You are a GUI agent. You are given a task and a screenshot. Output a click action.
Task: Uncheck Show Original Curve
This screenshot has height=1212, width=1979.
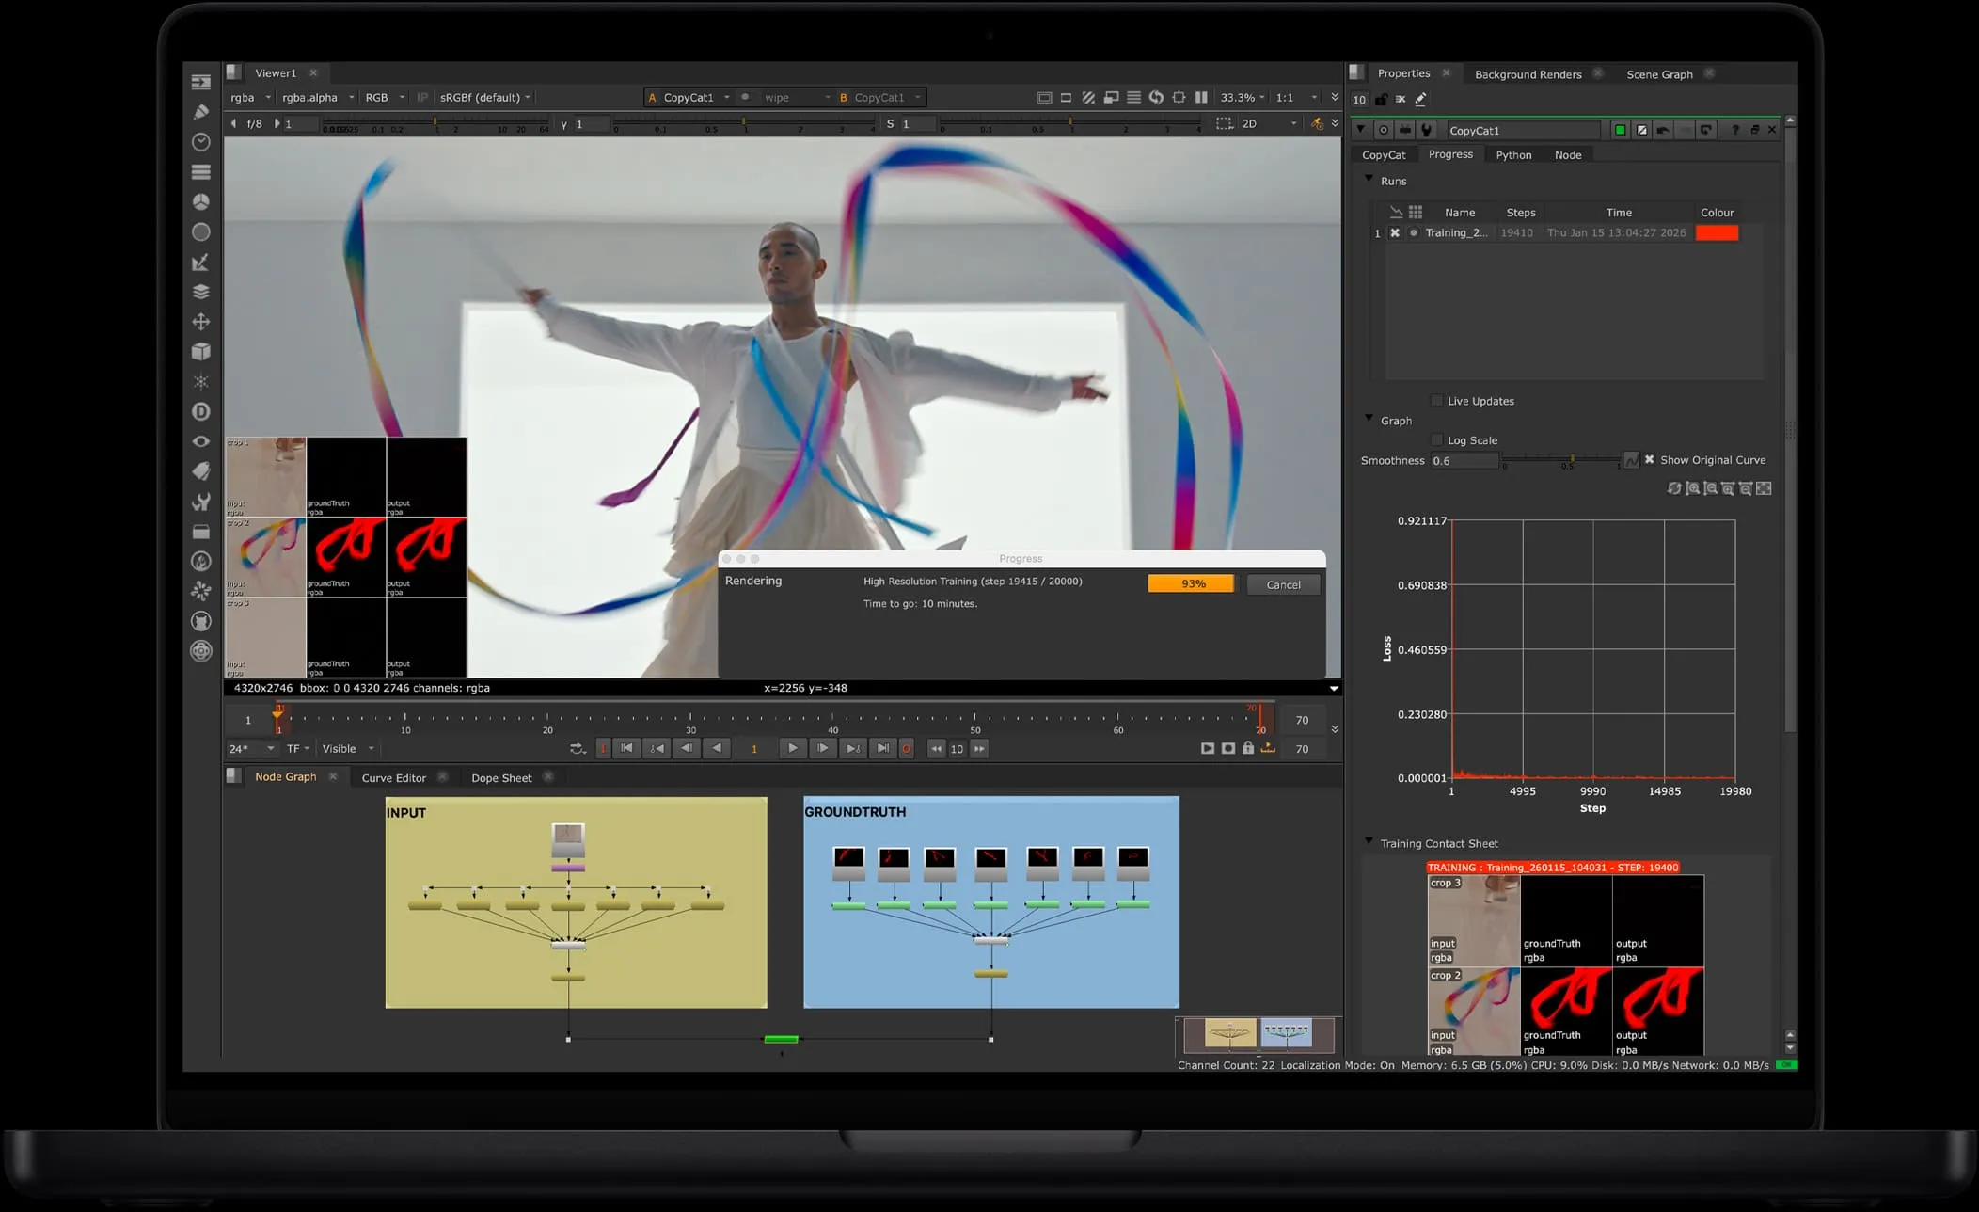(x=1650, y=459)
